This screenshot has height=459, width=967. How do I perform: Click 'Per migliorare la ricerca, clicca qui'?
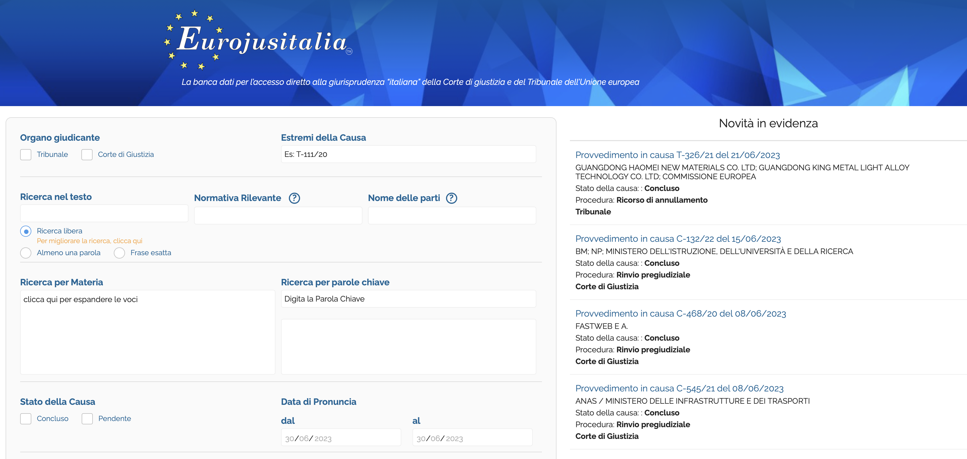(89, 241)
